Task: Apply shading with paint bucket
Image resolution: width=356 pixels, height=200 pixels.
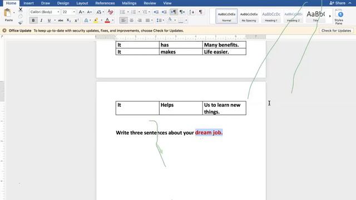Action: pos(170,20)
